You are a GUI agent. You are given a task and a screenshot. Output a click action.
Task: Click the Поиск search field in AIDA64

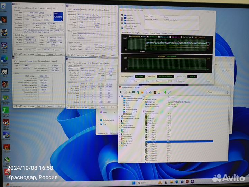click(216, 92)
